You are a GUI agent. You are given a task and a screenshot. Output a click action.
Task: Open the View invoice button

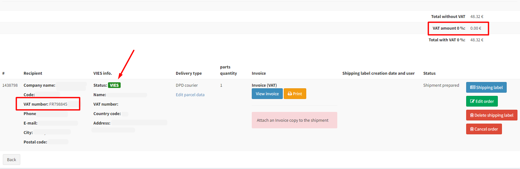point(267,94)
